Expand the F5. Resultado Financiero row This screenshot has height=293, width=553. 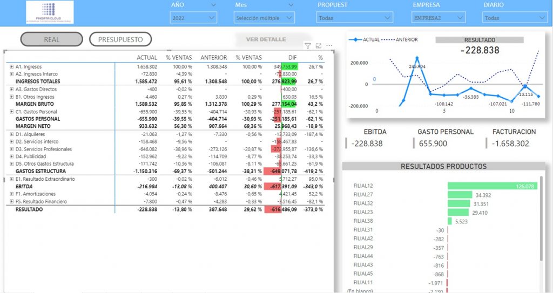[x=11, y=201]
